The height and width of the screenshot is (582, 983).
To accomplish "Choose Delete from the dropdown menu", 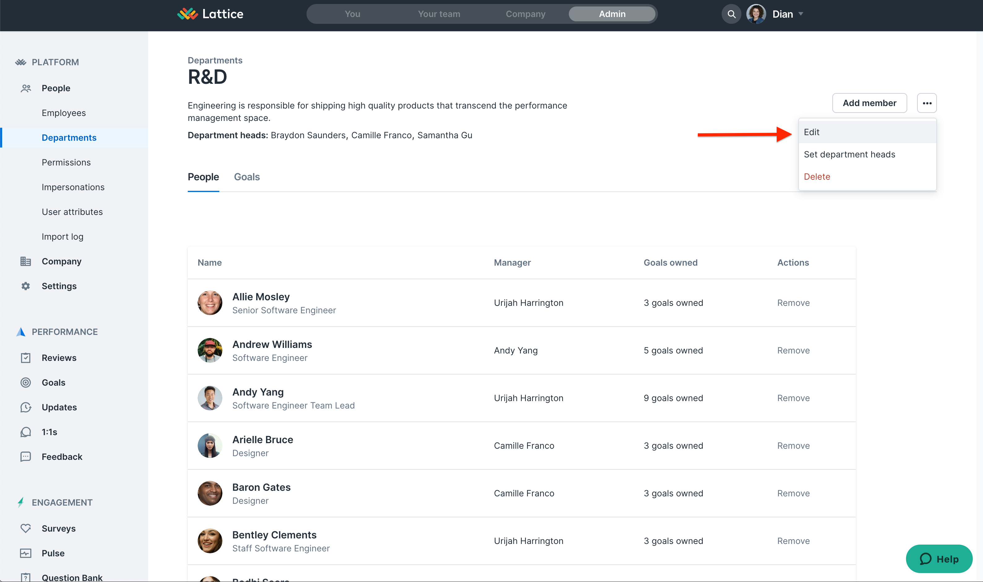I will point(868,177).
